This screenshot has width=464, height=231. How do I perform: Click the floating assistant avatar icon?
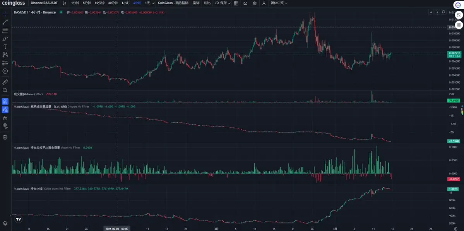(459, 5)
